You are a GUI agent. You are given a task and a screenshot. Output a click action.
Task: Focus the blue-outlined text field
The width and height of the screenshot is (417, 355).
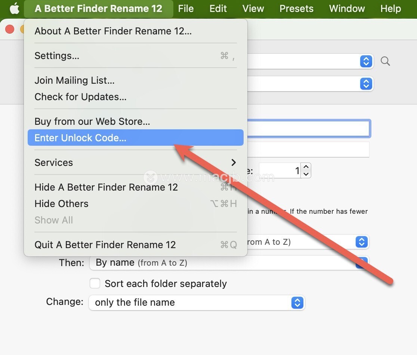coord(309,129)
